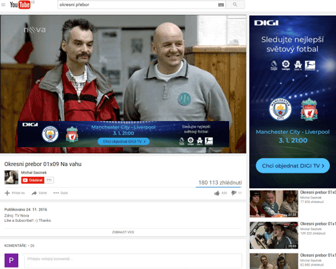Click 'Manchester City - Liverpool' text in sidebar ad

coord(293,132)
